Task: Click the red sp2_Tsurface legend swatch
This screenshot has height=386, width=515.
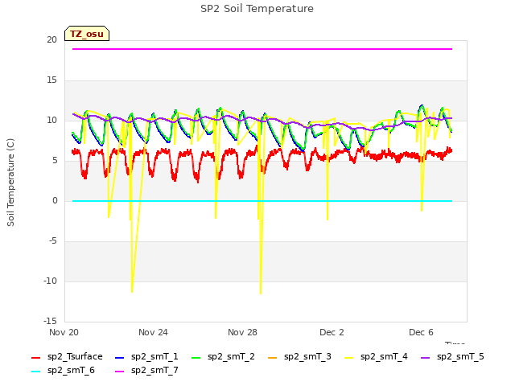Action: pos(35,357)
